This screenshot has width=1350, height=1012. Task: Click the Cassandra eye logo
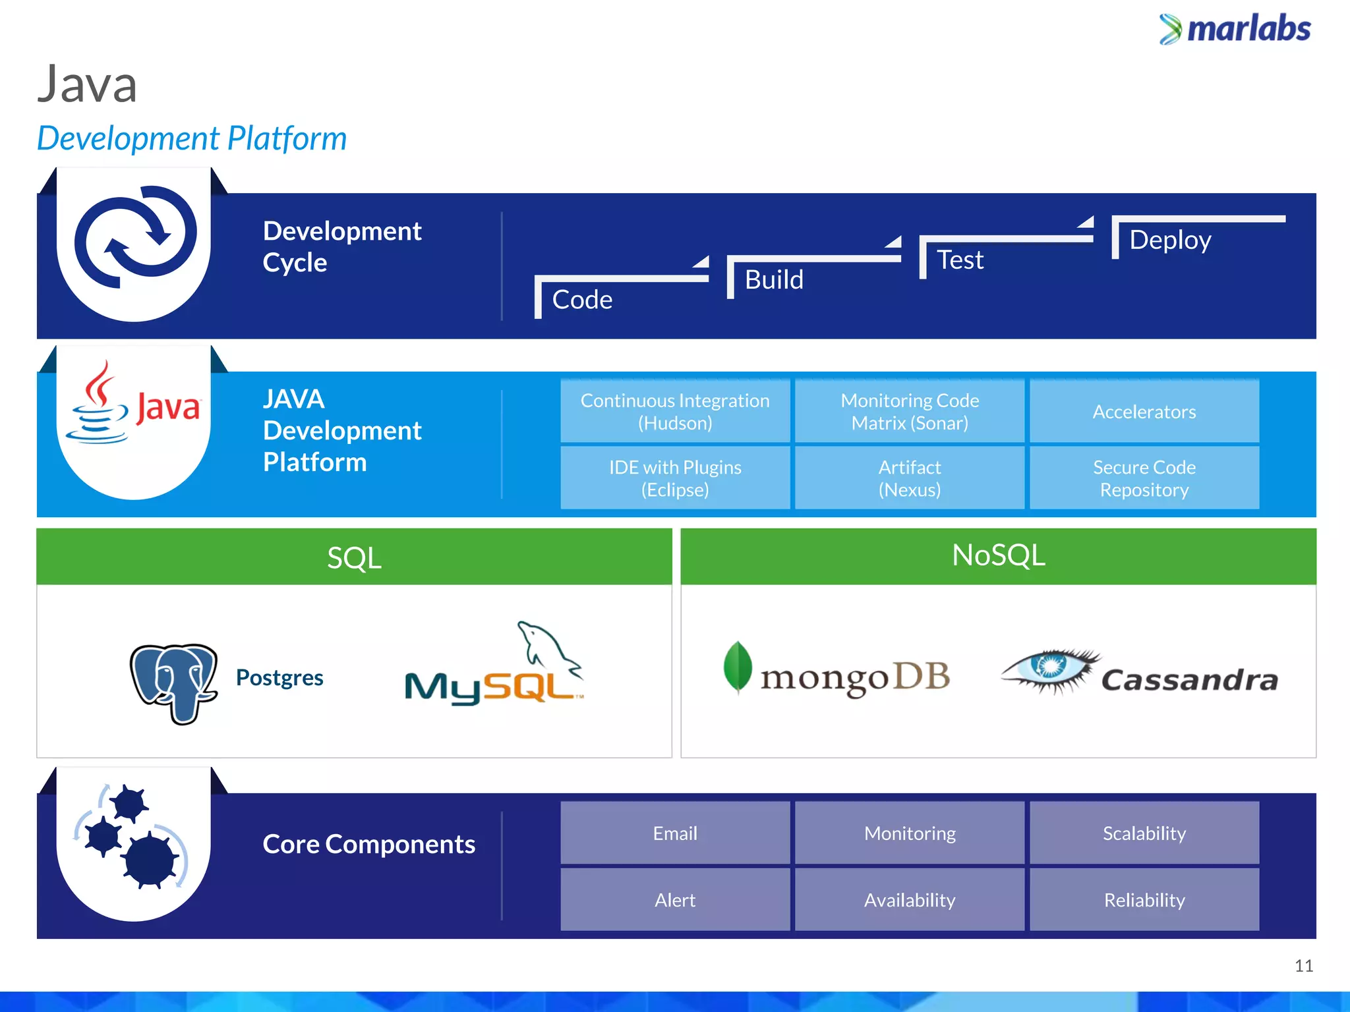pyautogui.click(x=1051, y=669)
